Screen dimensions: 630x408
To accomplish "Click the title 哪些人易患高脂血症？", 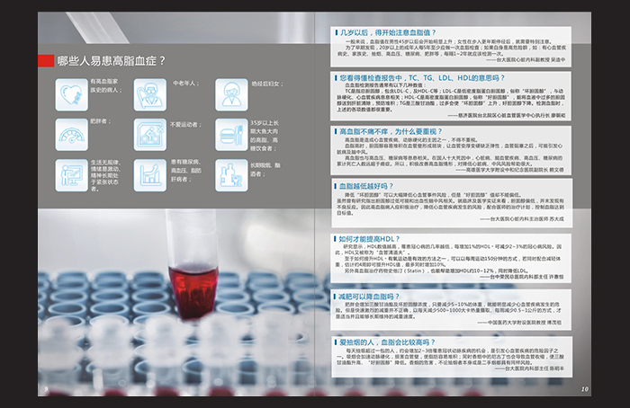I will click(112, 61).
